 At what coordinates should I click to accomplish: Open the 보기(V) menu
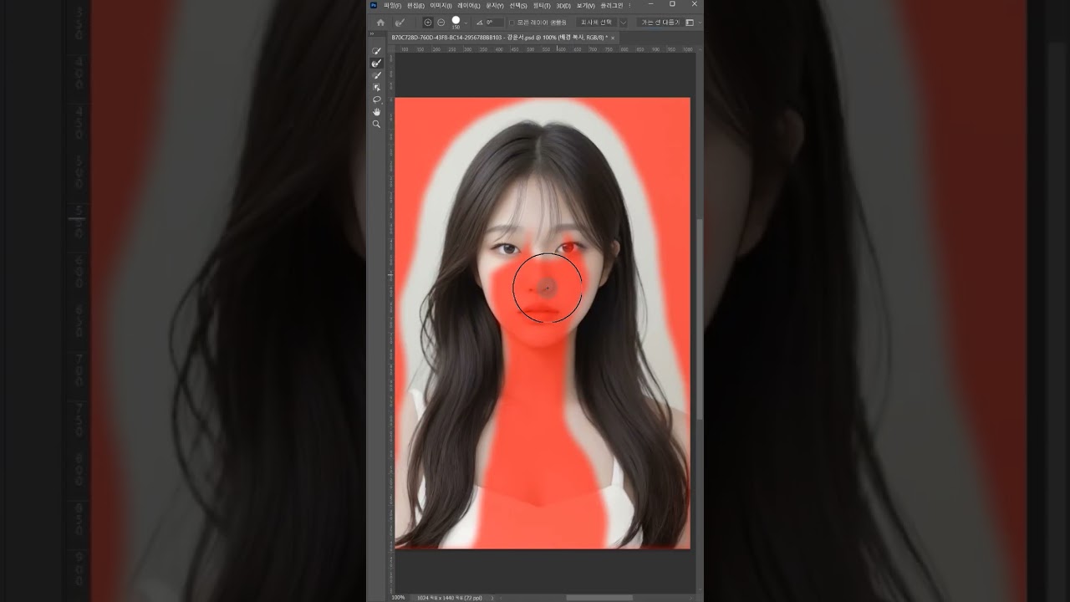tap(585, 6)
